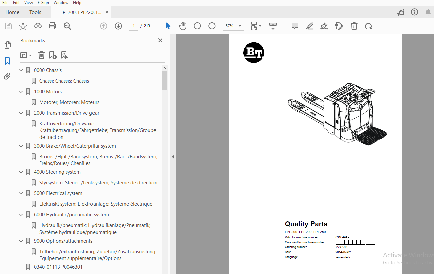Open the Help question mark icon
The height and width of the screenshot is (274, 434).
(x=414, y=12)
